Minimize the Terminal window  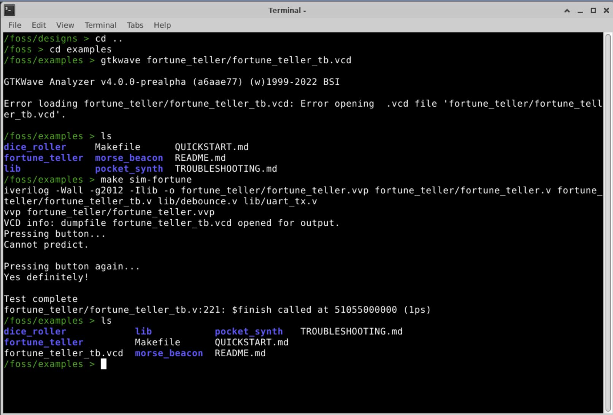tap(580, 11)
